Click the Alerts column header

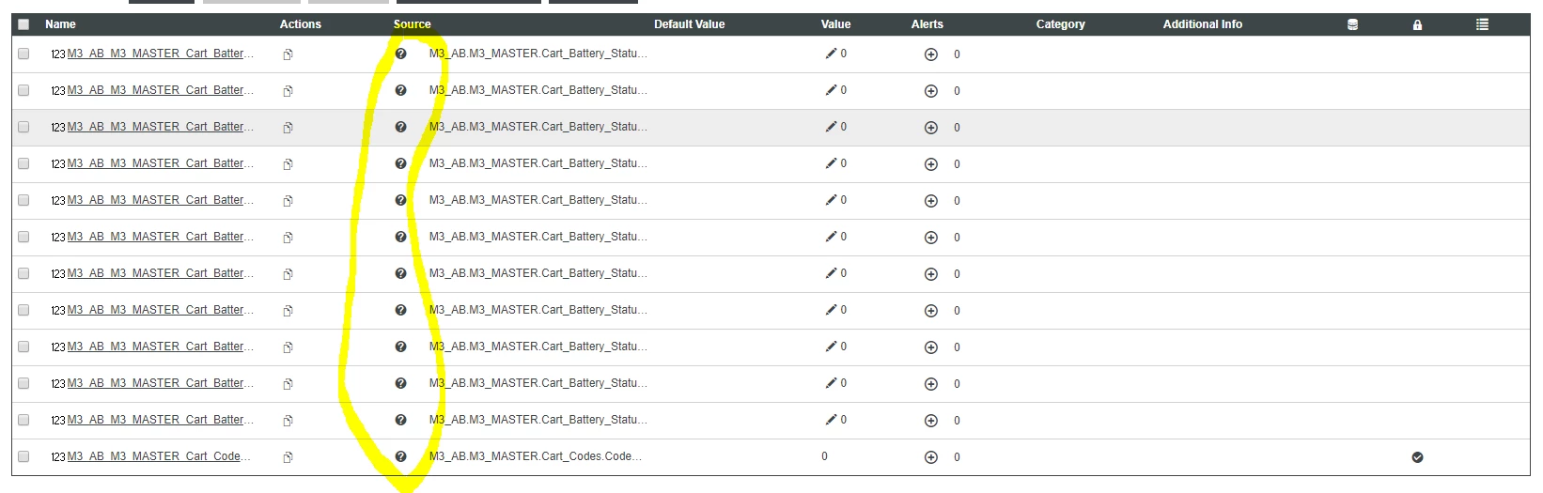tap(927, 24)
